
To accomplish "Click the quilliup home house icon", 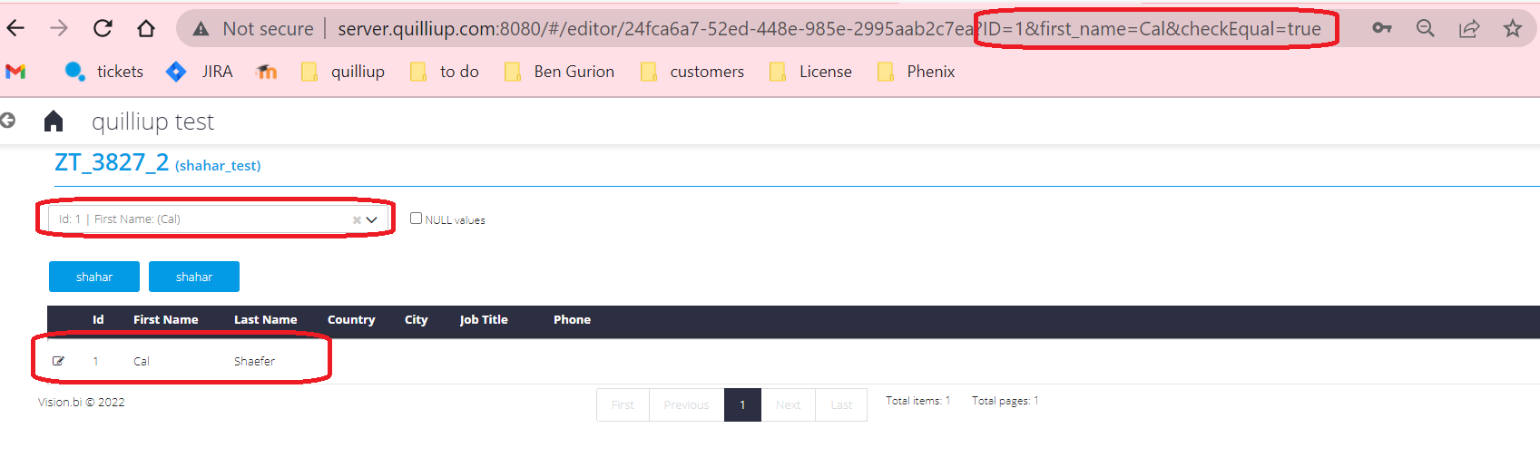I will click(54, 121).
